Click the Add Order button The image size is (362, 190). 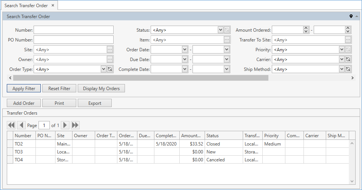pyautogui.click(x=24, y=103)
